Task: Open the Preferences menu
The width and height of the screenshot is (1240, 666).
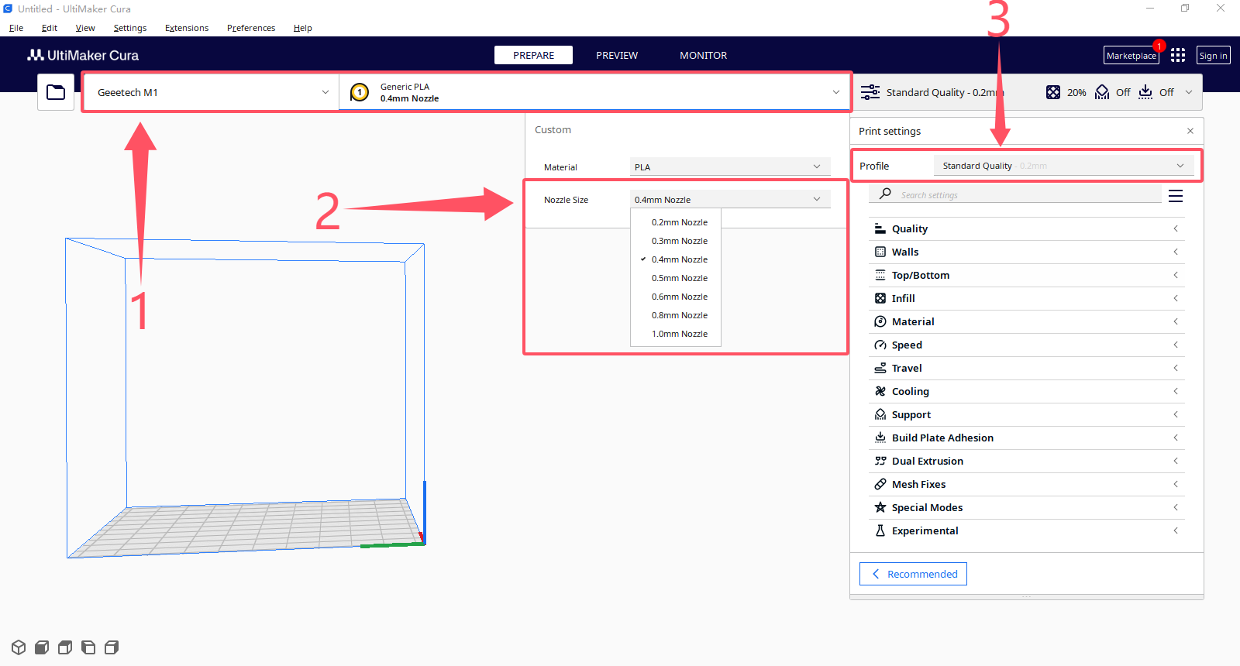Action: coord(251,28)
